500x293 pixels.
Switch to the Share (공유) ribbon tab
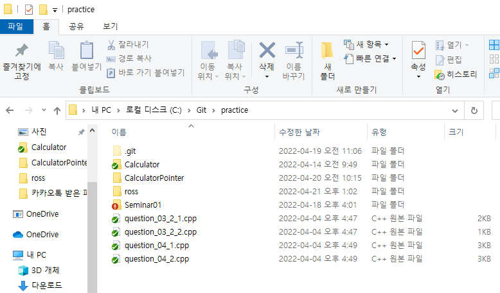[x=76, y=26]
